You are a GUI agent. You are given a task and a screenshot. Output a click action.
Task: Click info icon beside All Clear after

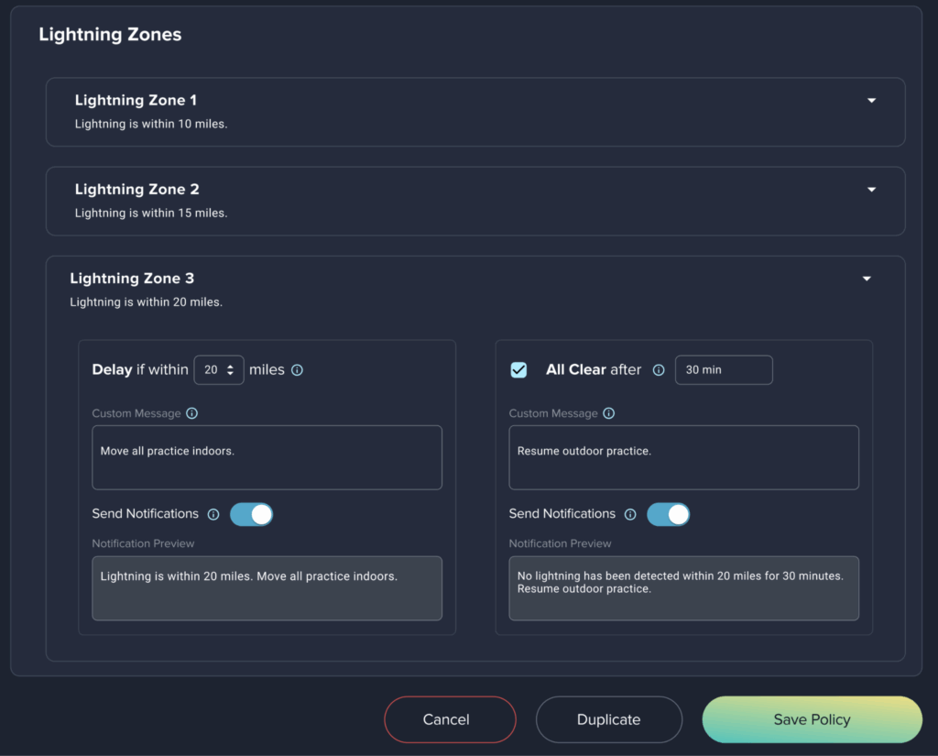658,370
